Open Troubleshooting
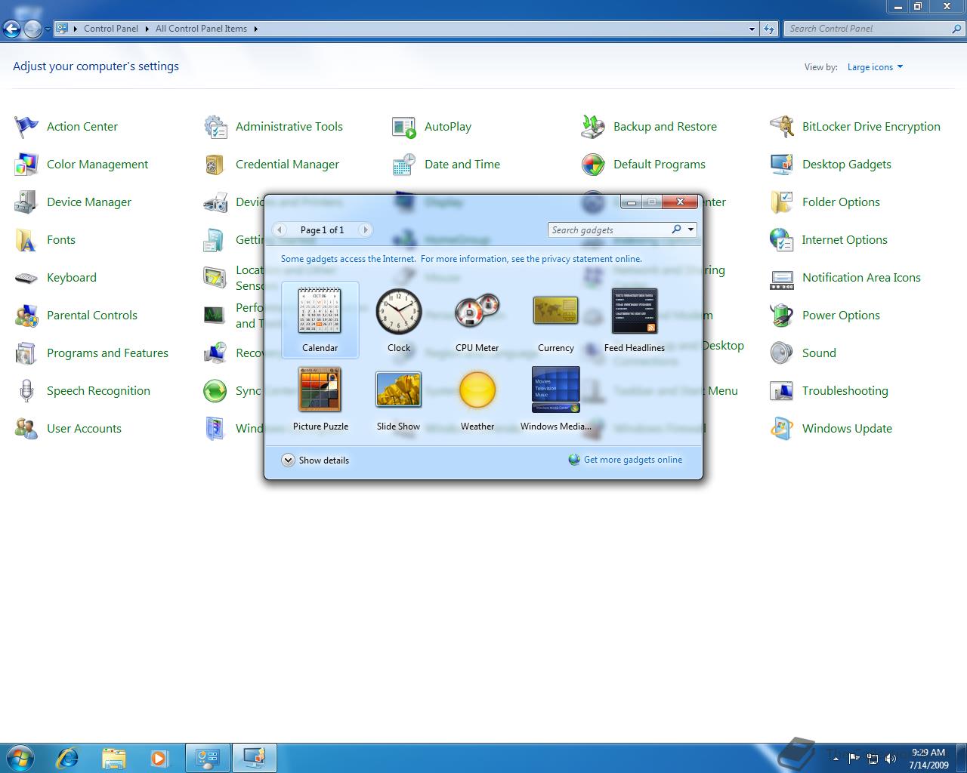The height and width of the screenshot is (773, 967). [x=829, y=391]
